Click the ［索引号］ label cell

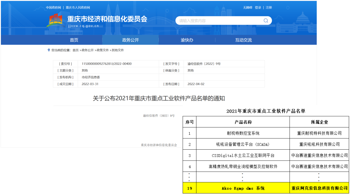[65, 64]
